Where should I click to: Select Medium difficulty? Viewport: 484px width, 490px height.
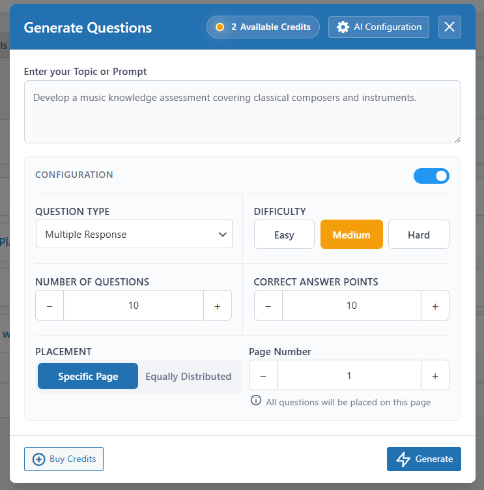[352, 235]
